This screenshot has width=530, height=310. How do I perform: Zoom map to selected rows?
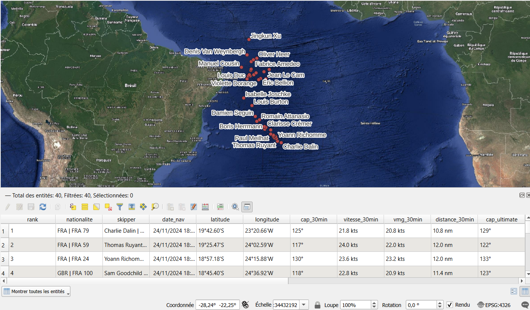click(x=155, y=207)
